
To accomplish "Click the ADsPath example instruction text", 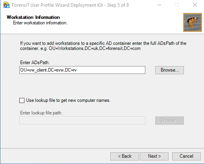I will [x=103, y=46].
